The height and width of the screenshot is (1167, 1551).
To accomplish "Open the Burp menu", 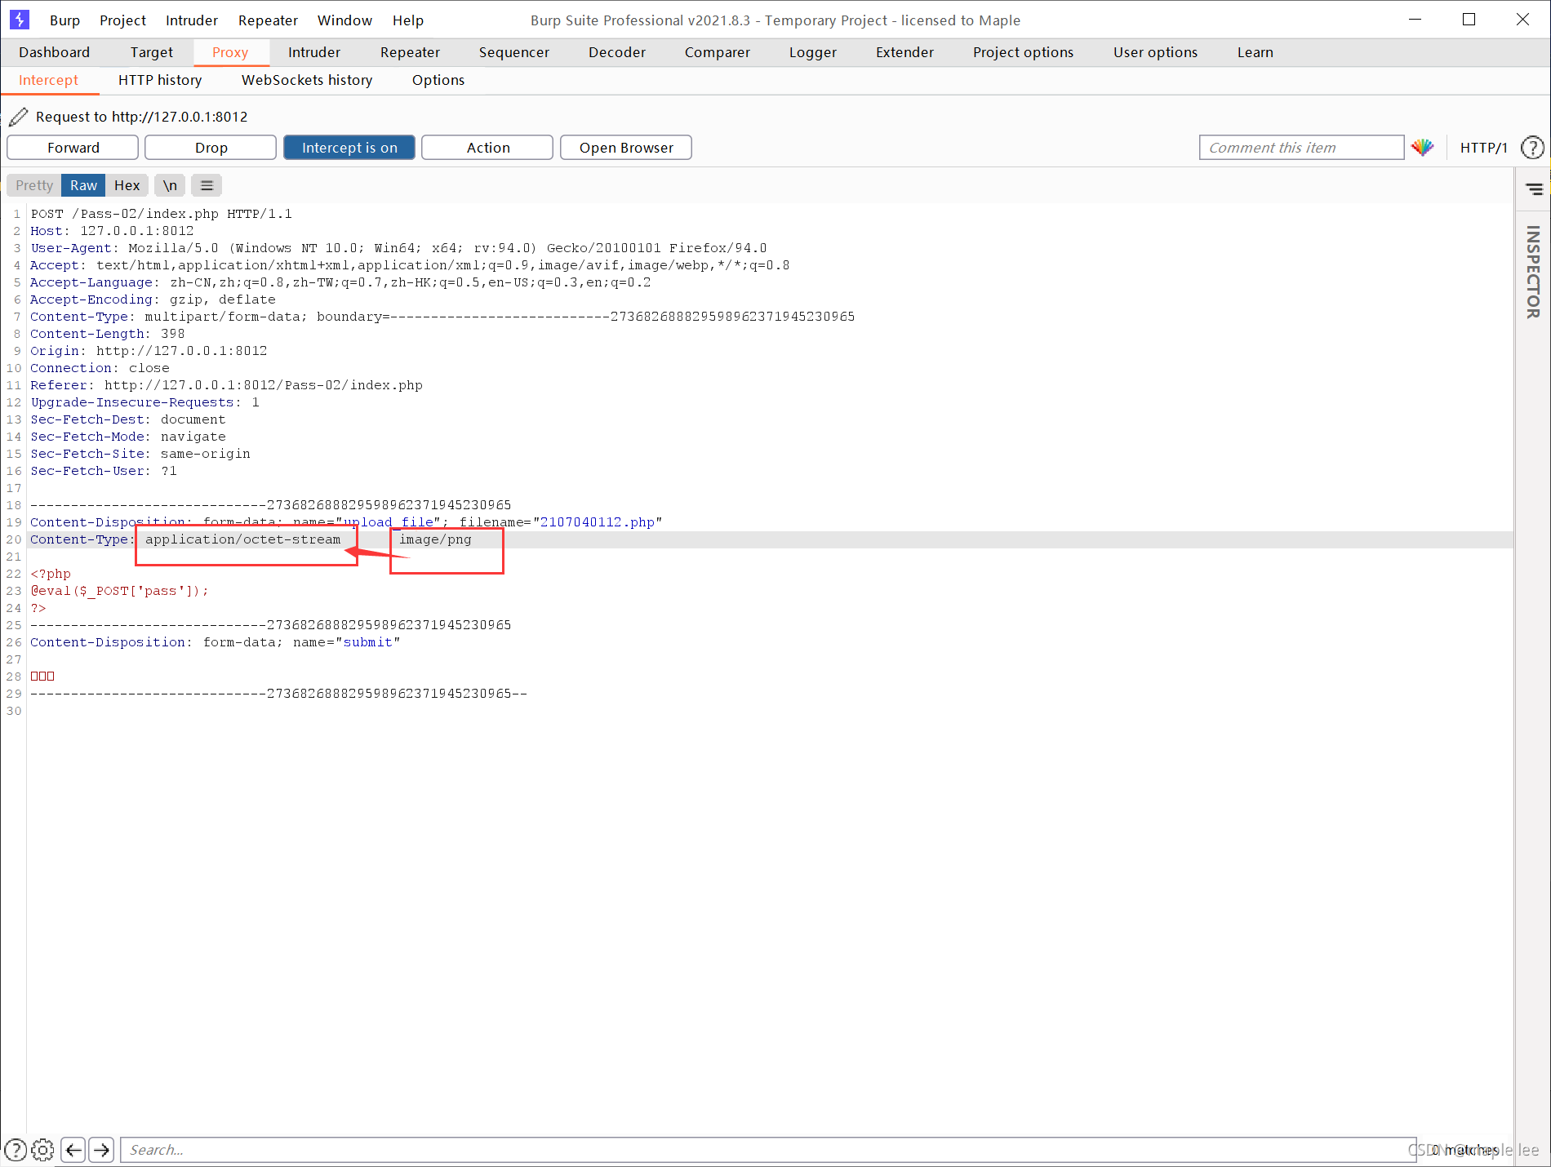I will pos(64,20).
